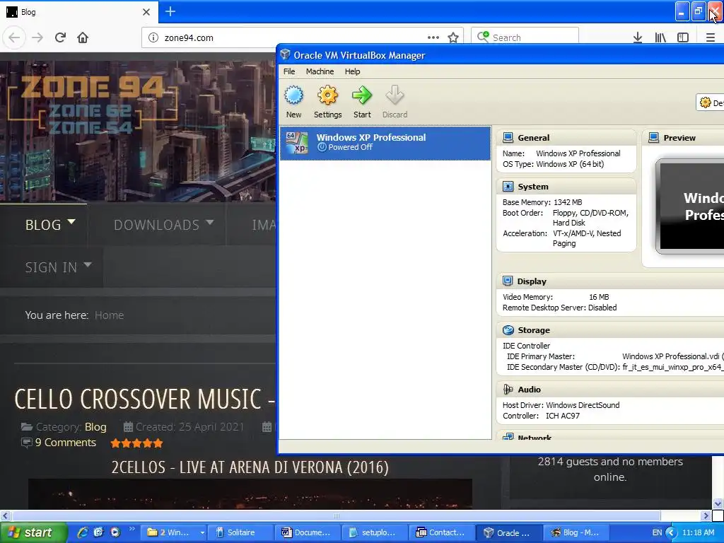Viewport: 724px width, 543px height.
Task: Open the Windows start menu
Action: (x=33, y=532)
